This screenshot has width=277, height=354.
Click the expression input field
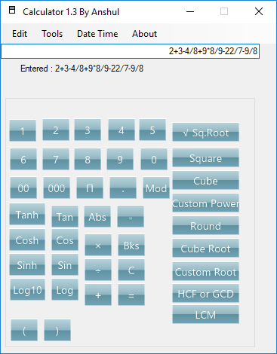[130, 51]
